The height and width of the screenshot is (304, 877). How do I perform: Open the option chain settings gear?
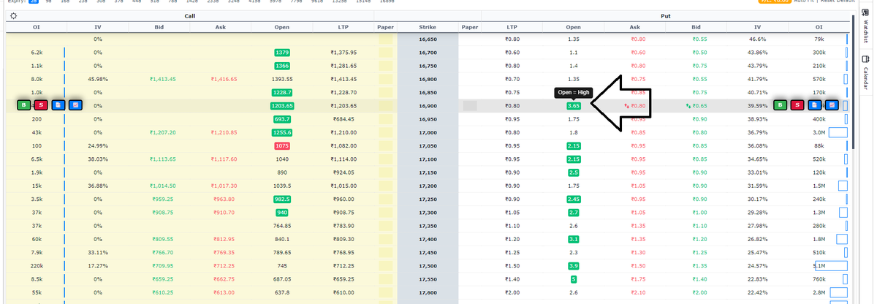click(x=12, y=15)
